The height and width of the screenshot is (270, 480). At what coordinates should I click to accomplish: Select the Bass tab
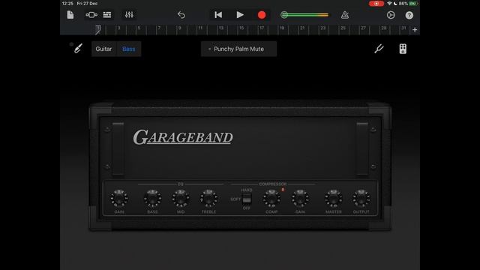[128, 49]
